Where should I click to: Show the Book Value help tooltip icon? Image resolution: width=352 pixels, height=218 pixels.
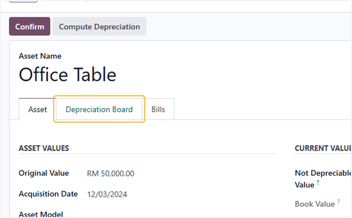pyautogui.click(x=339, y=201)
